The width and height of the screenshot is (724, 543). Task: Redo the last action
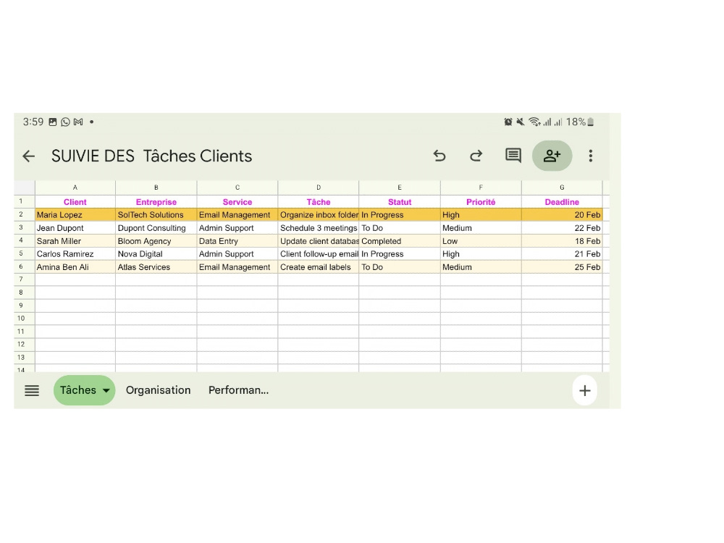point(476,156)
